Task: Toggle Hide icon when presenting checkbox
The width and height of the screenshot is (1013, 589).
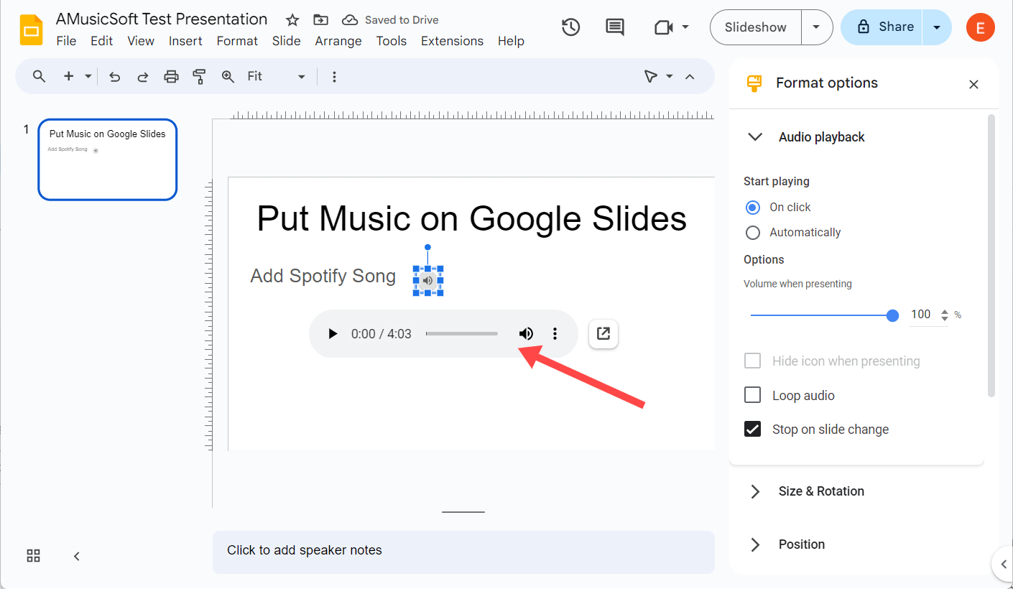Action: pyautogui.click(x=752, y=361)
